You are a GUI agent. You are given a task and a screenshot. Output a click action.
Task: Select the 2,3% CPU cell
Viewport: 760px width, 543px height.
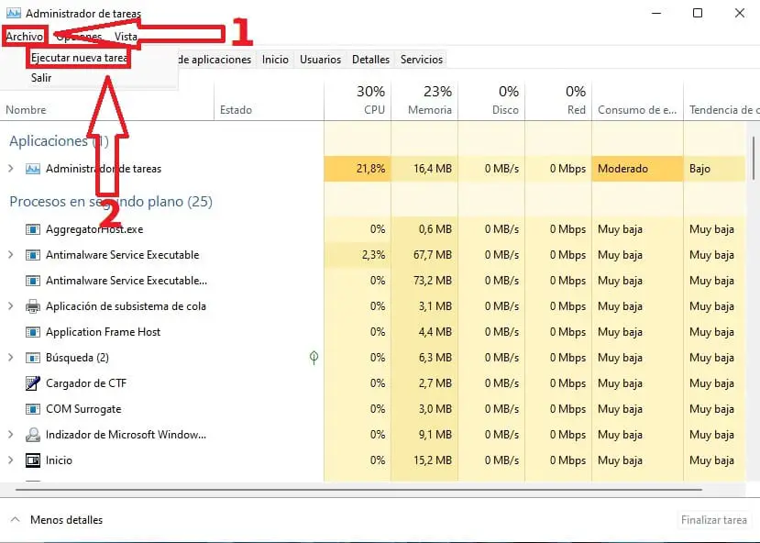358,255
